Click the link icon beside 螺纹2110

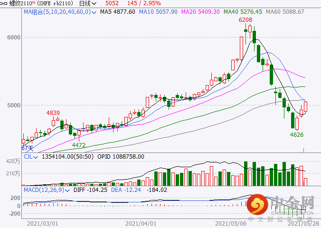[x=4, y=3]
